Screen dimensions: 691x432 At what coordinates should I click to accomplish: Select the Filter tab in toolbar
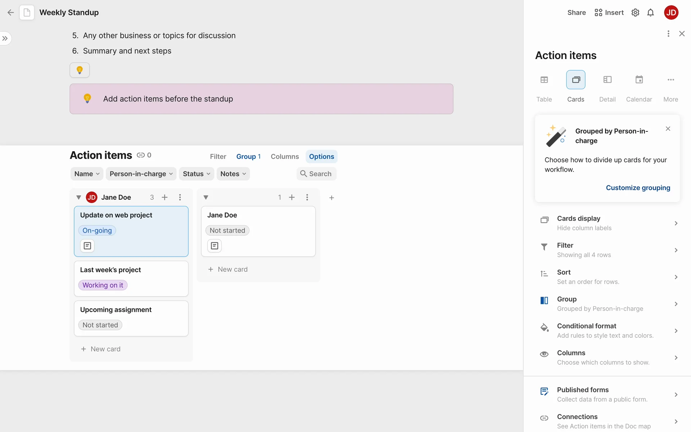point(218,157)
